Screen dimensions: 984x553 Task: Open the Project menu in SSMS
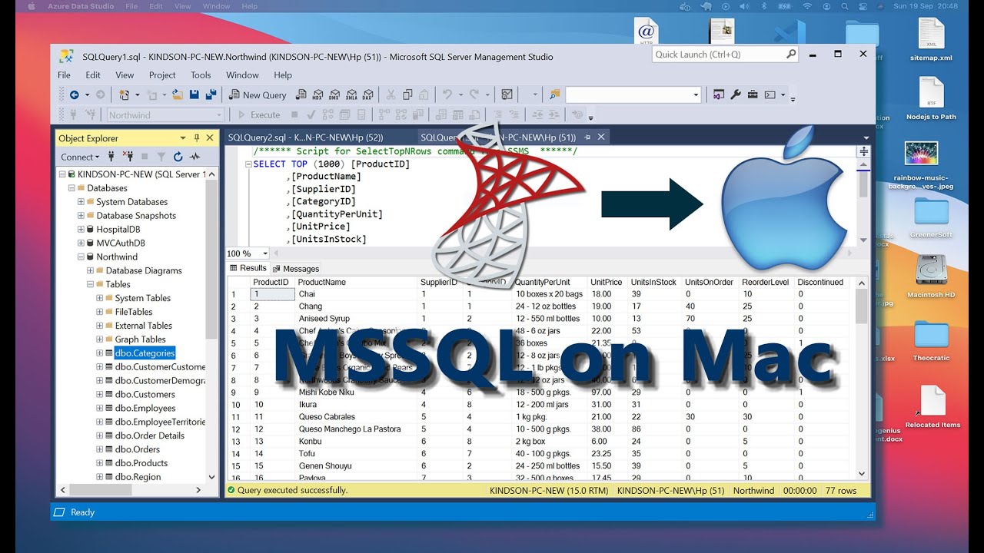pyautogui.click(x=162, y=75)
